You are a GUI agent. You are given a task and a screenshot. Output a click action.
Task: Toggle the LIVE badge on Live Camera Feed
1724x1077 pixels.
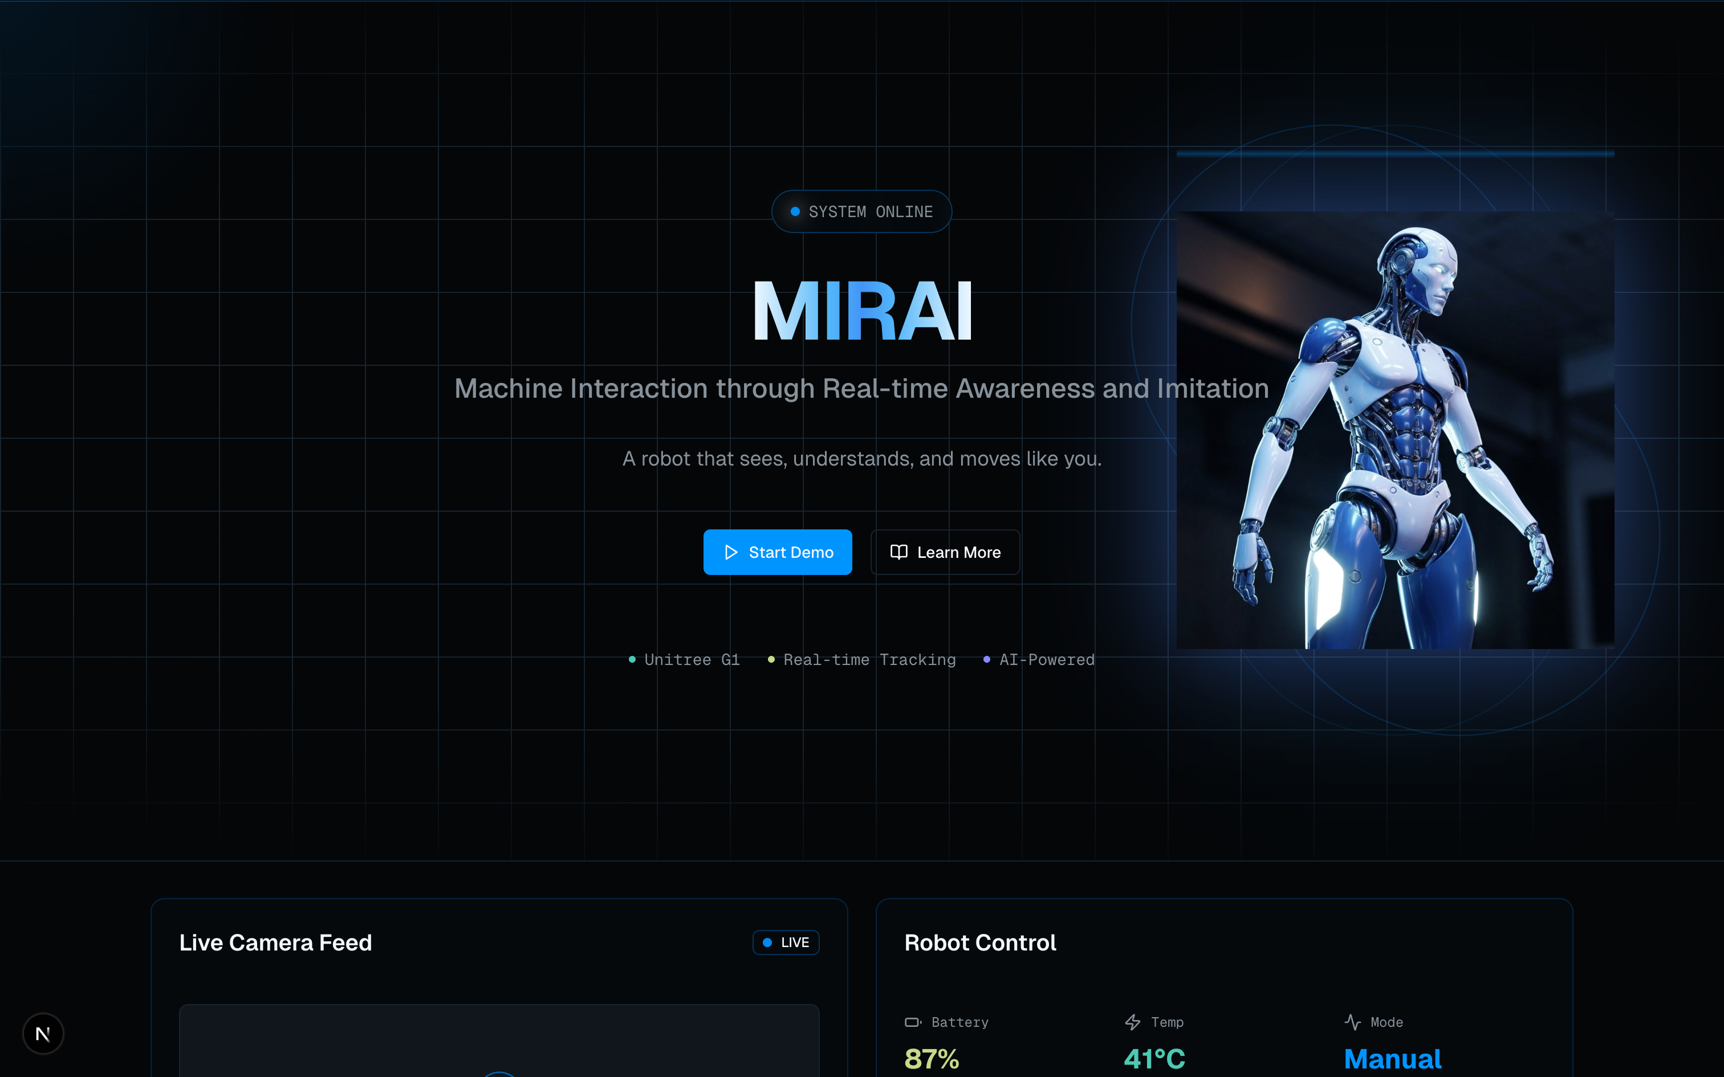[x=786, y=941]
